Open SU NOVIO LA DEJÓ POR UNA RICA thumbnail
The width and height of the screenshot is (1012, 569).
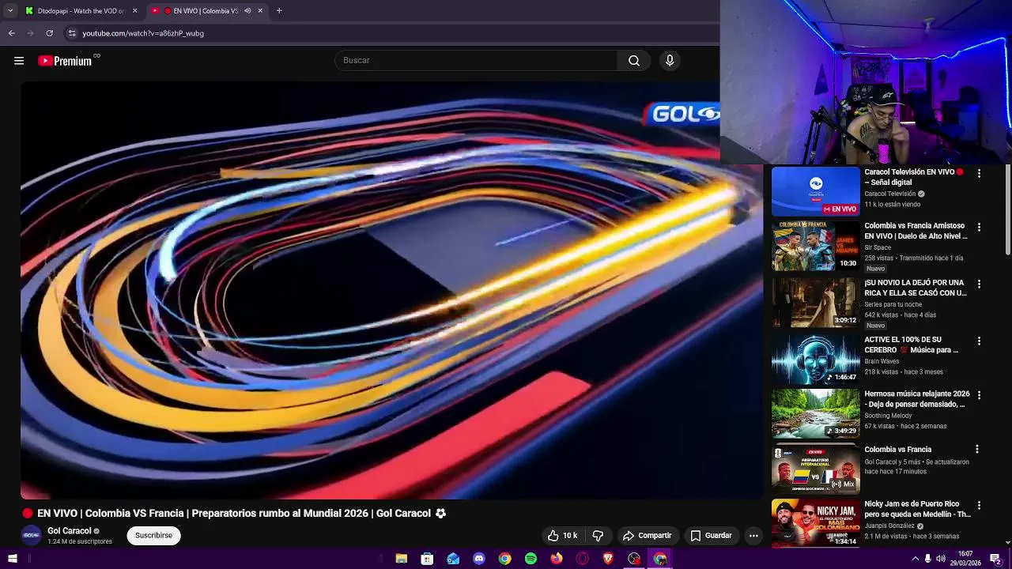click(x=815, y=302)
